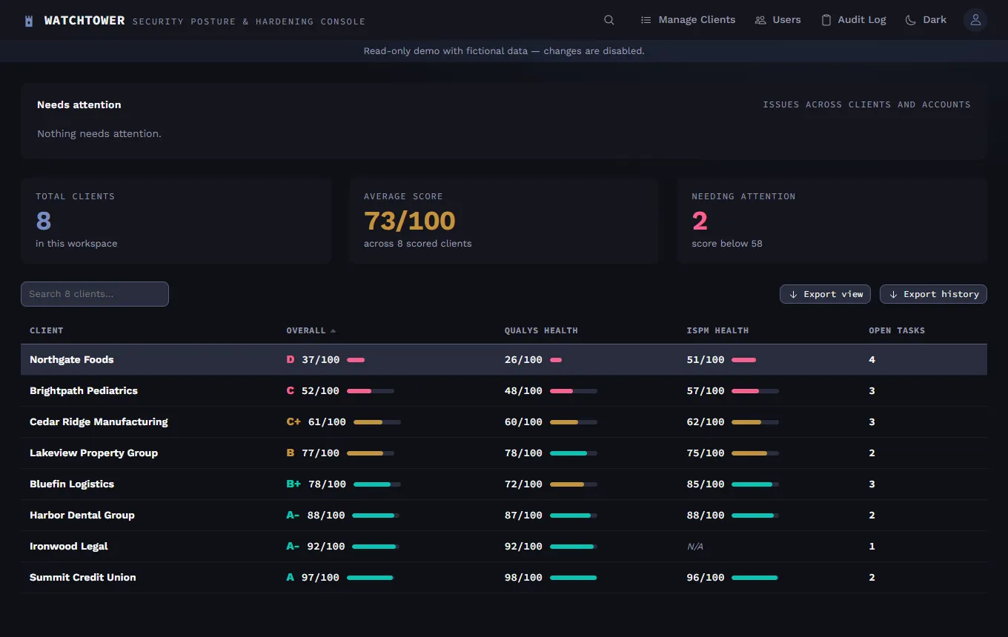Open the Audit Log
This screenshot has width=1008, height=637.
853,20
